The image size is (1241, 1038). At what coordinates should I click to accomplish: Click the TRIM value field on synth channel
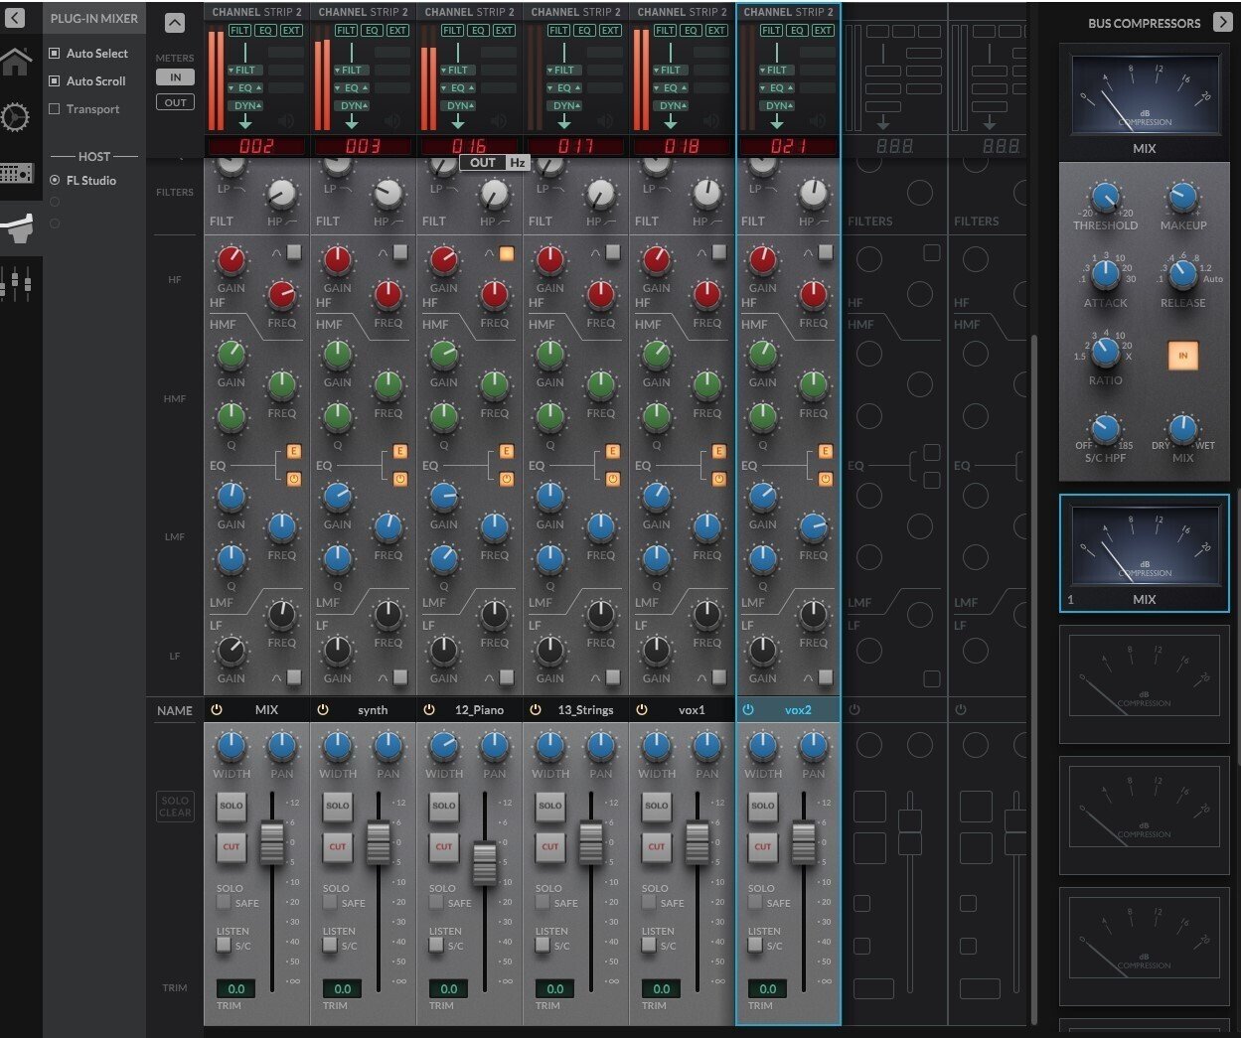(343, 988)
